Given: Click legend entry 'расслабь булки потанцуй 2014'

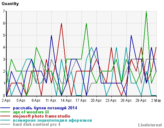Looking at the screenshot, I should [45, 108].
